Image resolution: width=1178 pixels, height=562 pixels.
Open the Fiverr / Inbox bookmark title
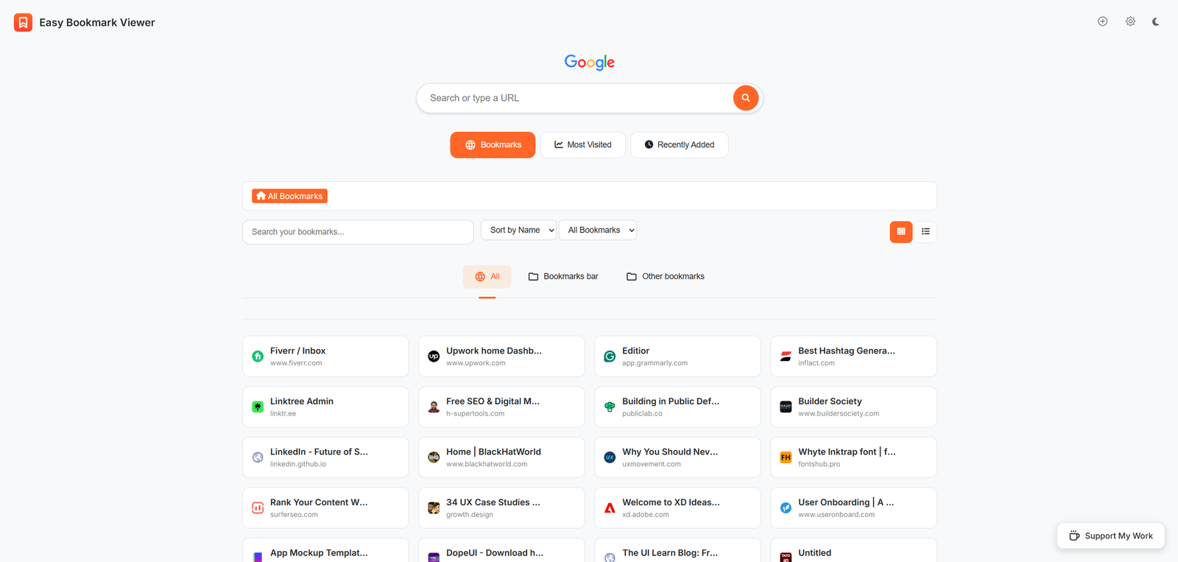click(297, 351)
